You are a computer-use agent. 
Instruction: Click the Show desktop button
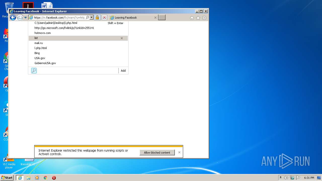pos(319,178)
